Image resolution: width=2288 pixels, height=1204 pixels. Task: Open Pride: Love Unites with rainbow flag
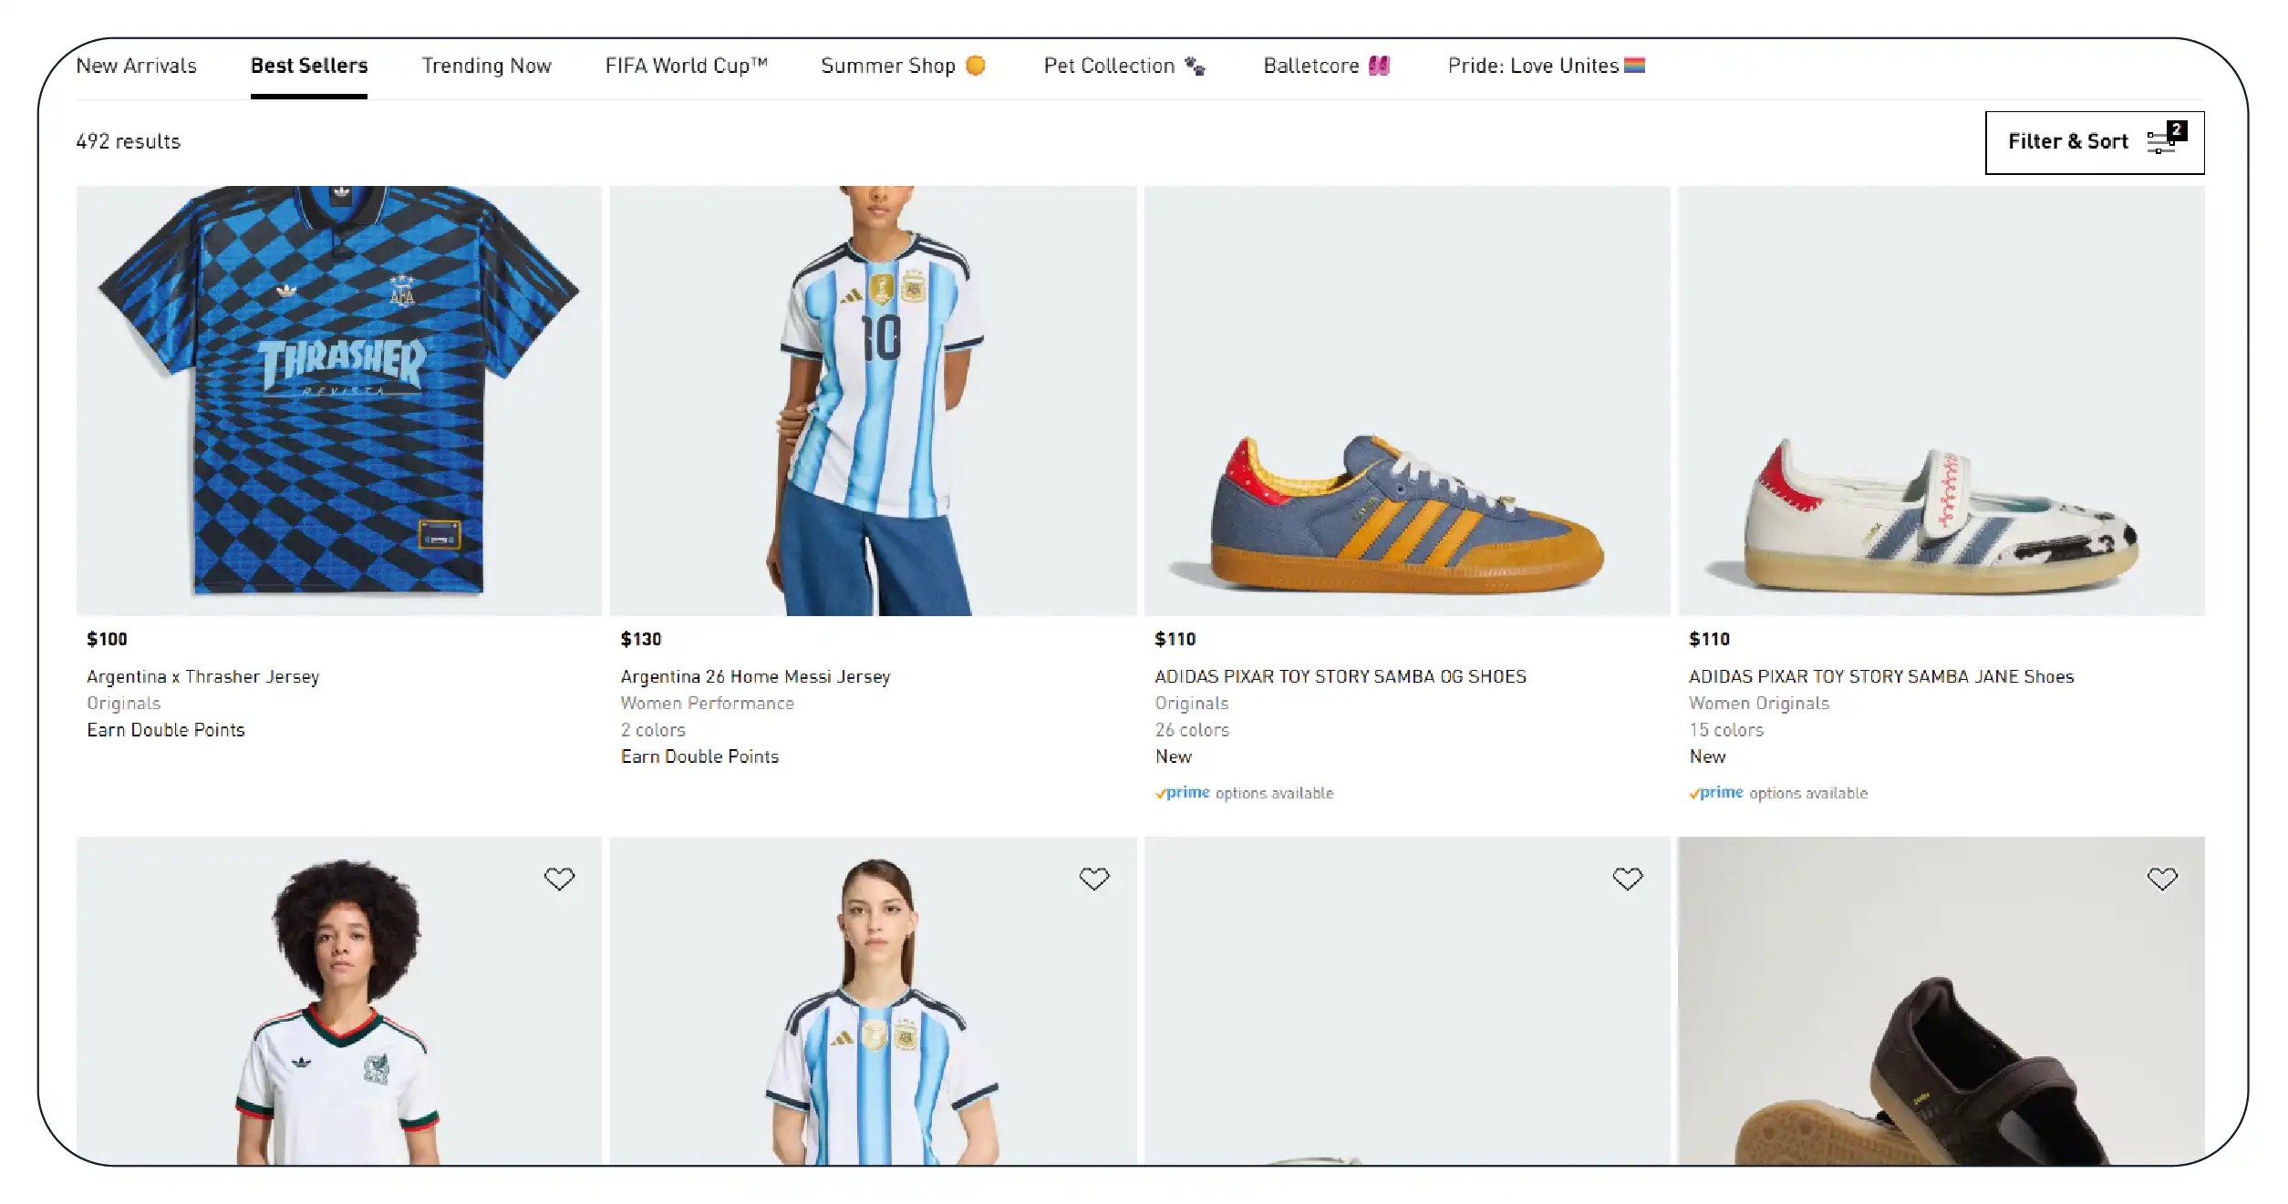tap(1546, 66)
